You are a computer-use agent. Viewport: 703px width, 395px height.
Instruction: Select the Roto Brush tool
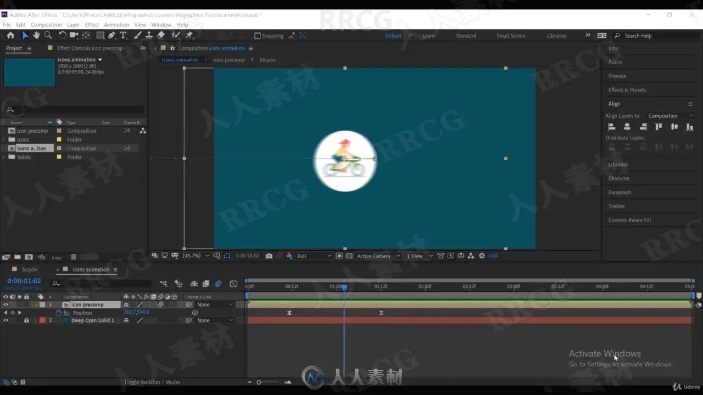[175, 35]
